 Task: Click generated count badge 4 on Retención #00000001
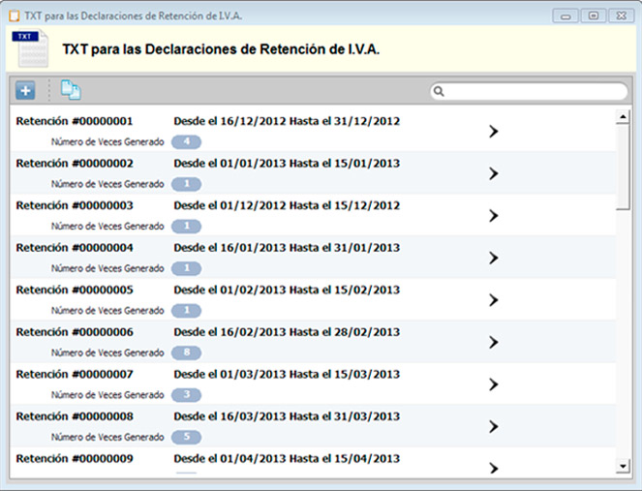coord(186,142)
